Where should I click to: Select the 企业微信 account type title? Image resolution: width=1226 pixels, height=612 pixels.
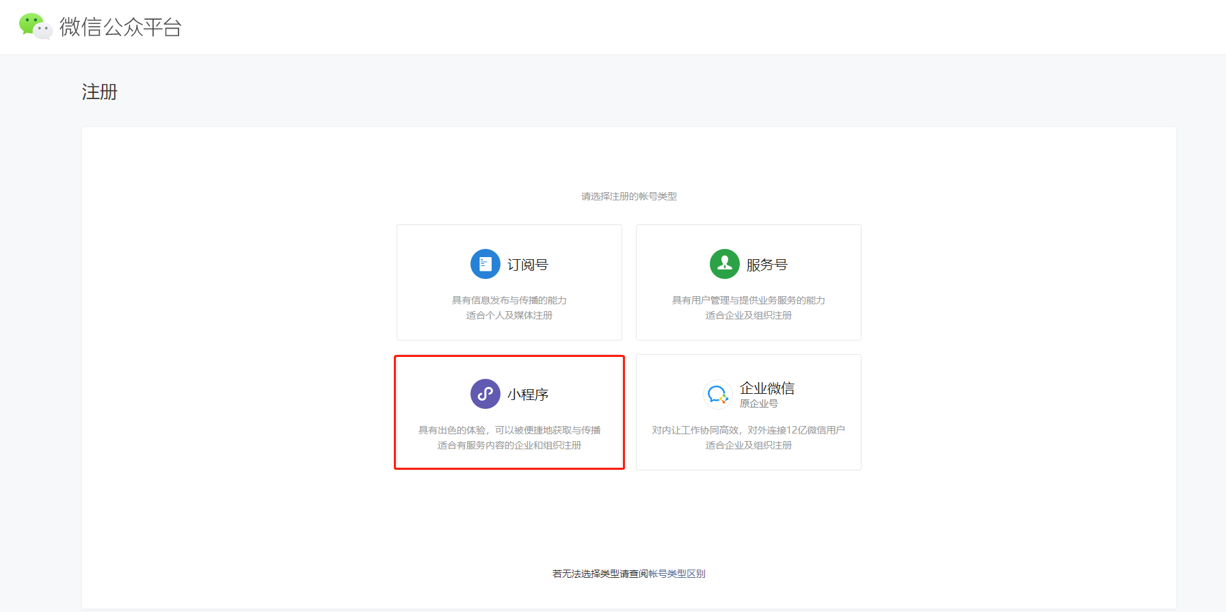[x=767, y=388]
